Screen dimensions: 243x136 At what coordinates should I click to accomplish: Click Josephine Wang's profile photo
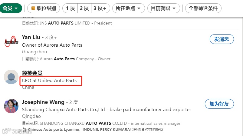[x=11, y=106]
